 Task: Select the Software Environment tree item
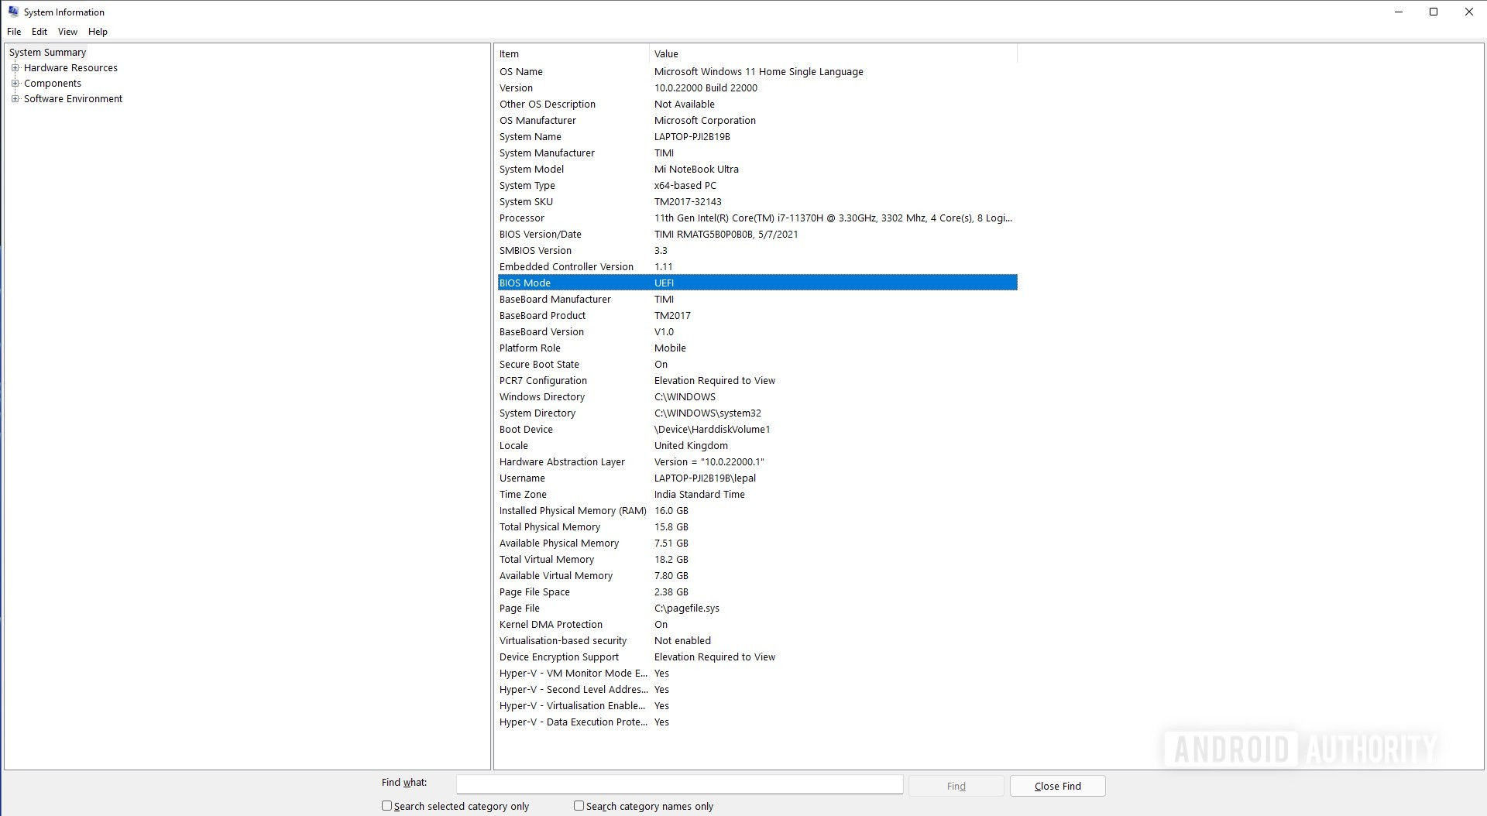[x=73, y=98]
